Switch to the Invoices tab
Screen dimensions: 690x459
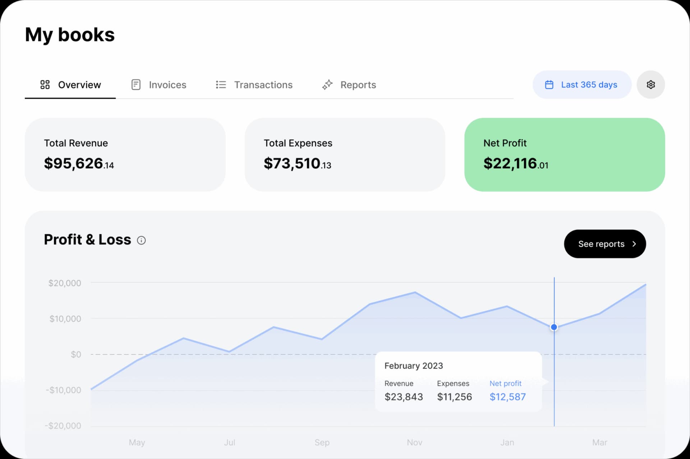(167, 85)
